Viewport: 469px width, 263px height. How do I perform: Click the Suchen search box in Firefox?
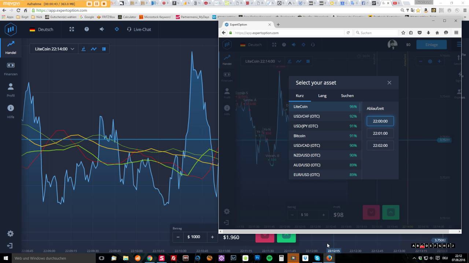click(x=376, y=33)
